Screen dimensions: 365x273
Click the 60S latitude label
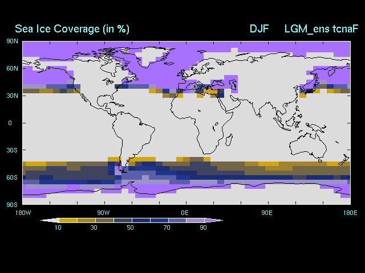point(12,177)
